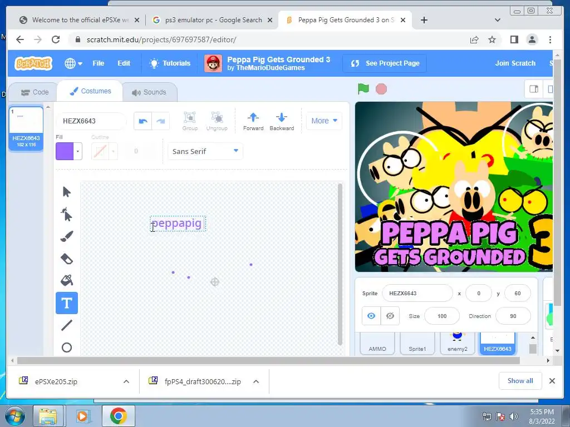Click the Undo arrow button
Screen dimensions: 570x427
pyautogui.click(x=143, y=121)
